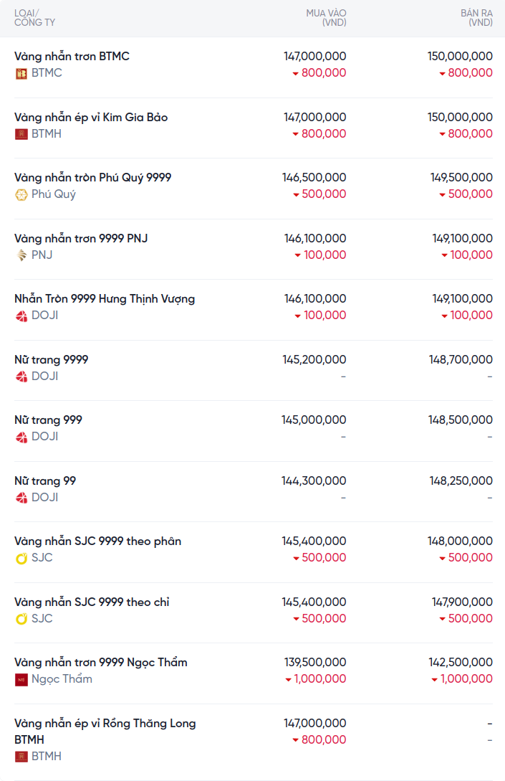The height and width of the screenshot is (781, 505).
Task: Click DOJI logo under Hưng Thịnh Vượng
Action: pos(21,316)
